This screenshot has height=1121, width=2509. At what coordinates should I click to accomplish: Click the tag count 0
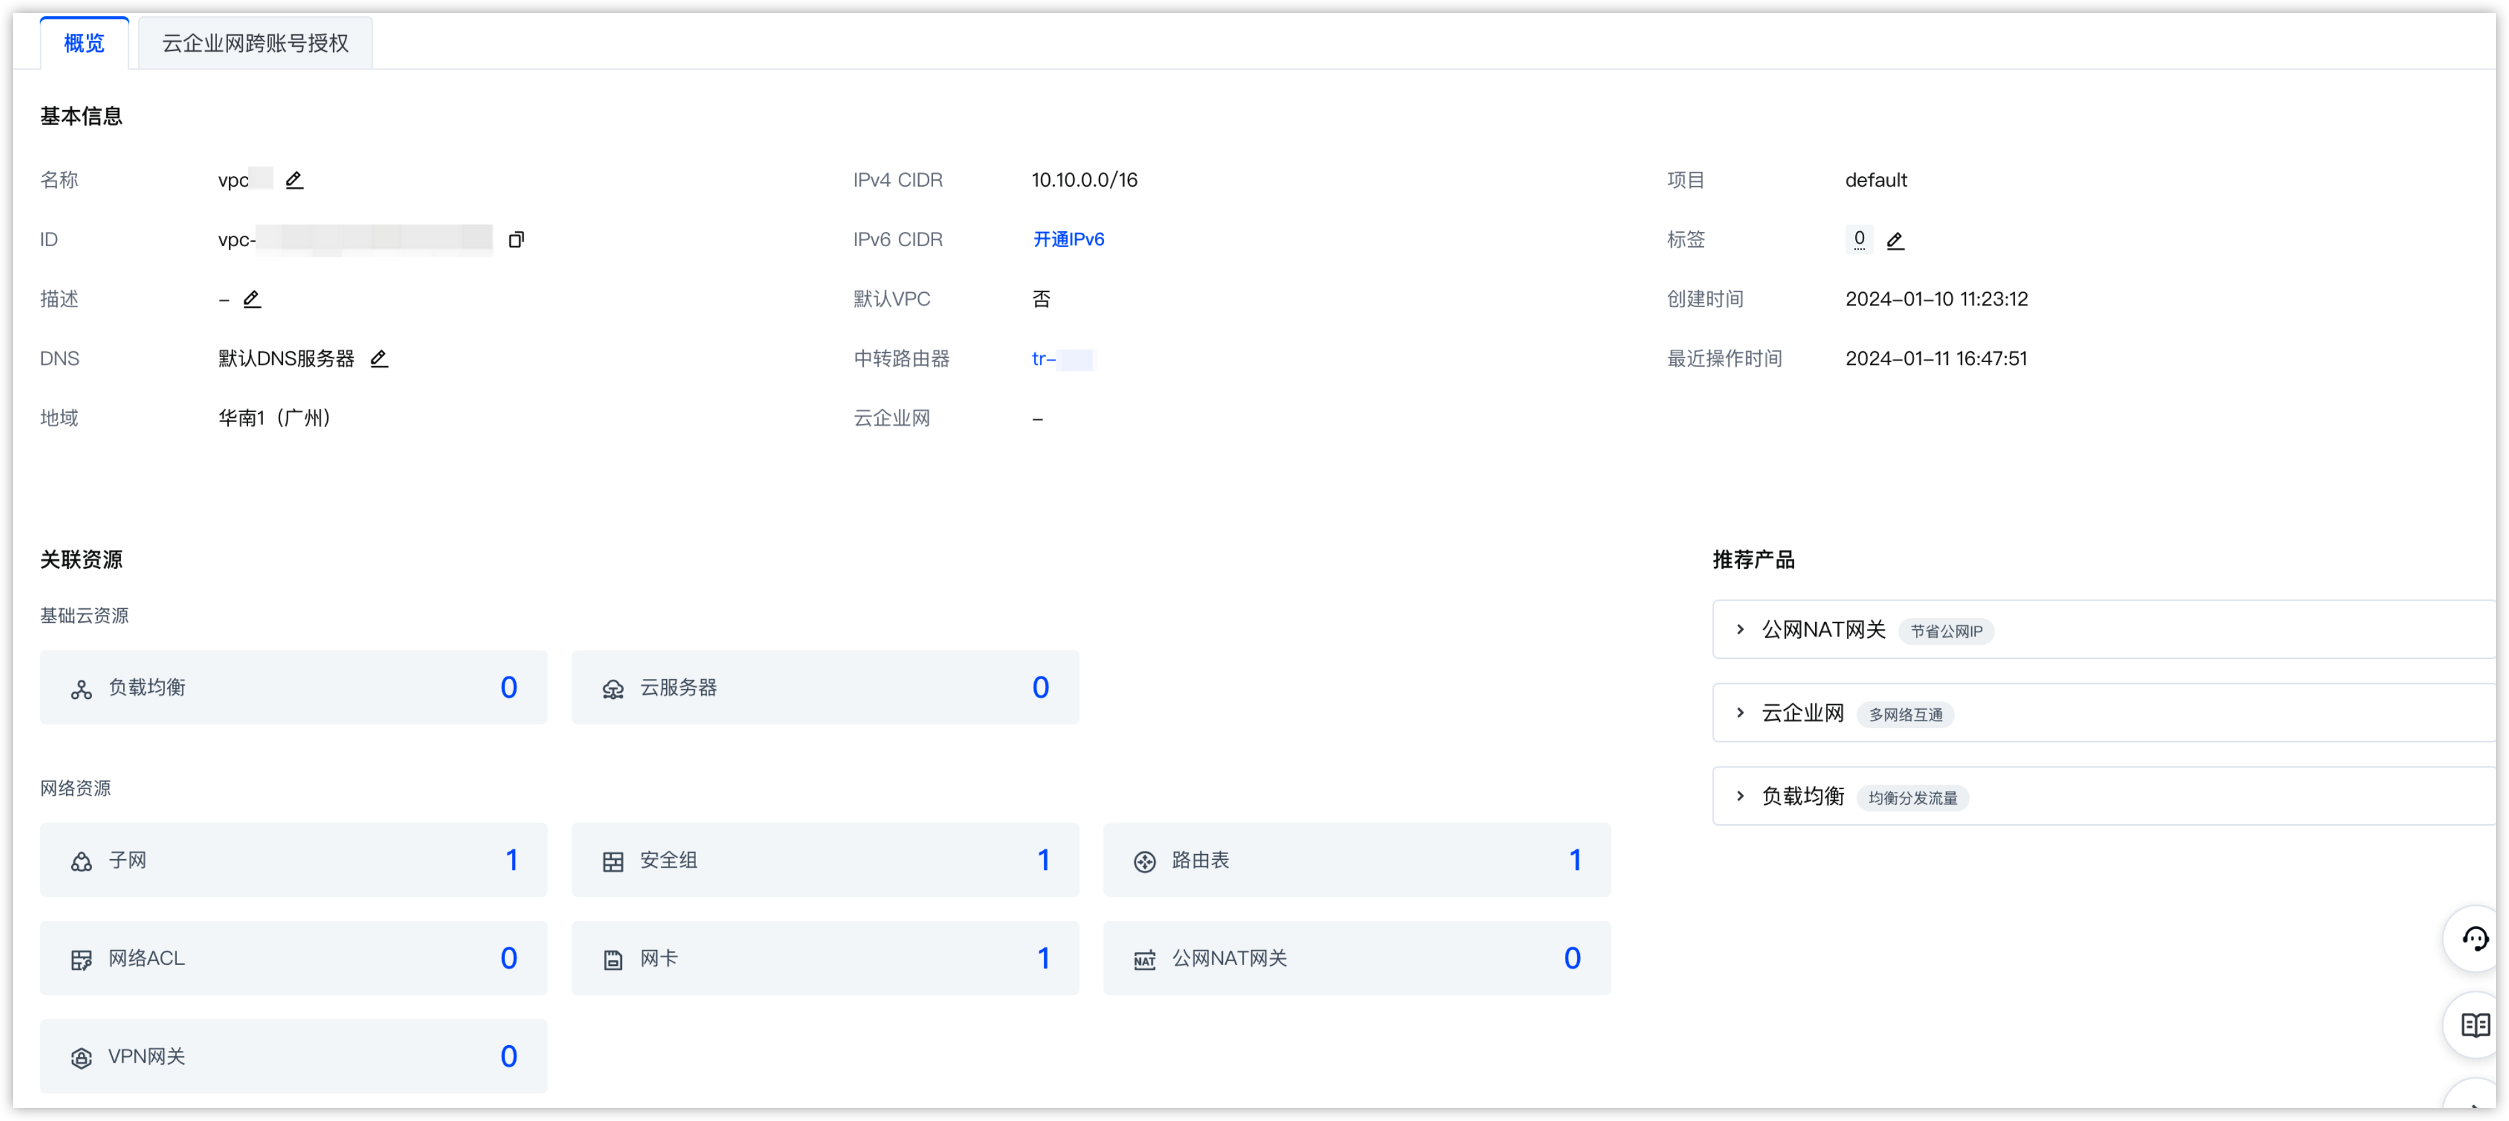[1859, 238]
